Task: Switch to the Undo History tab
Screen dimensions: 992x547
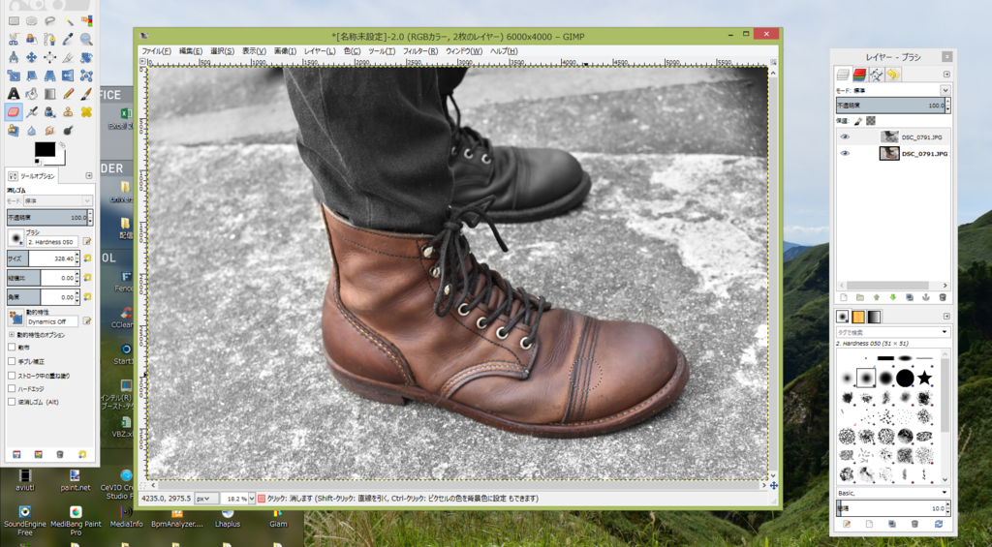Action: 893,75
